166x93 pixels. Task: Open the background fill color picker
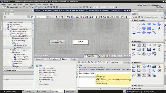tap(81, 17)
